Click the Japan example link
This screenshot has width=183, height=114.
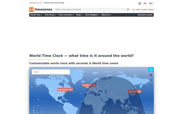[x=151, y=9]
